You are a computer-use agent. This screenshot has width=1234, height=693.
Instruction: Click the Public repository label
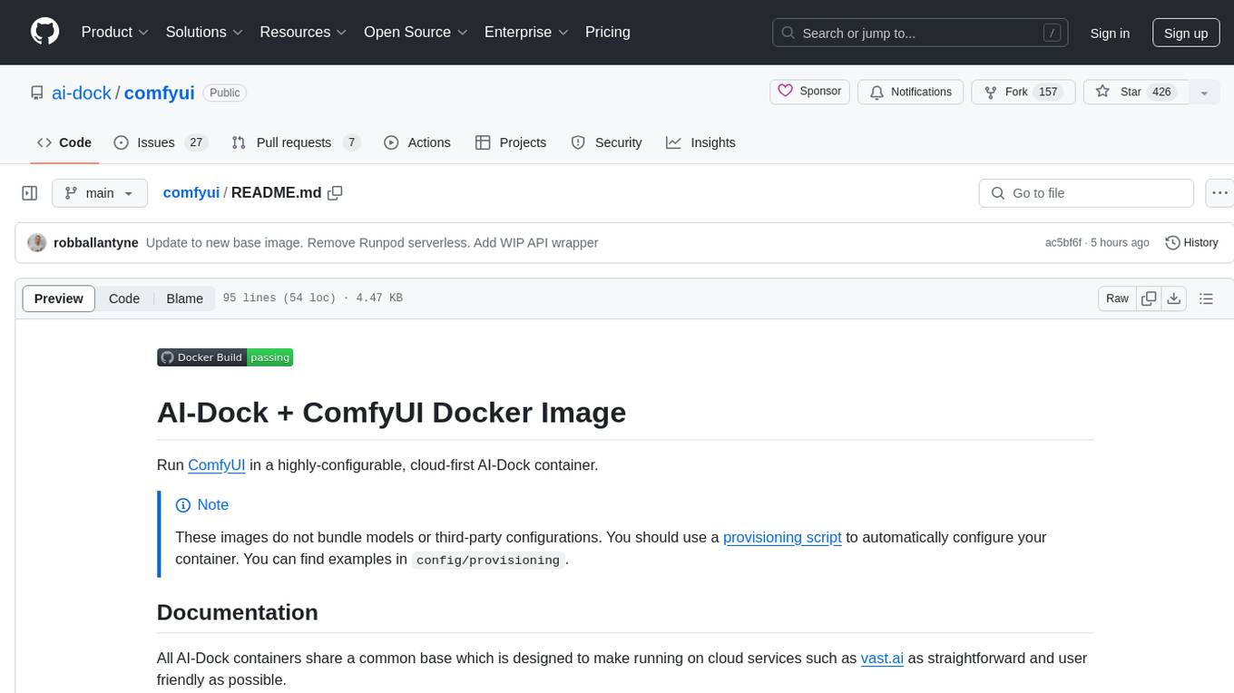224,93
